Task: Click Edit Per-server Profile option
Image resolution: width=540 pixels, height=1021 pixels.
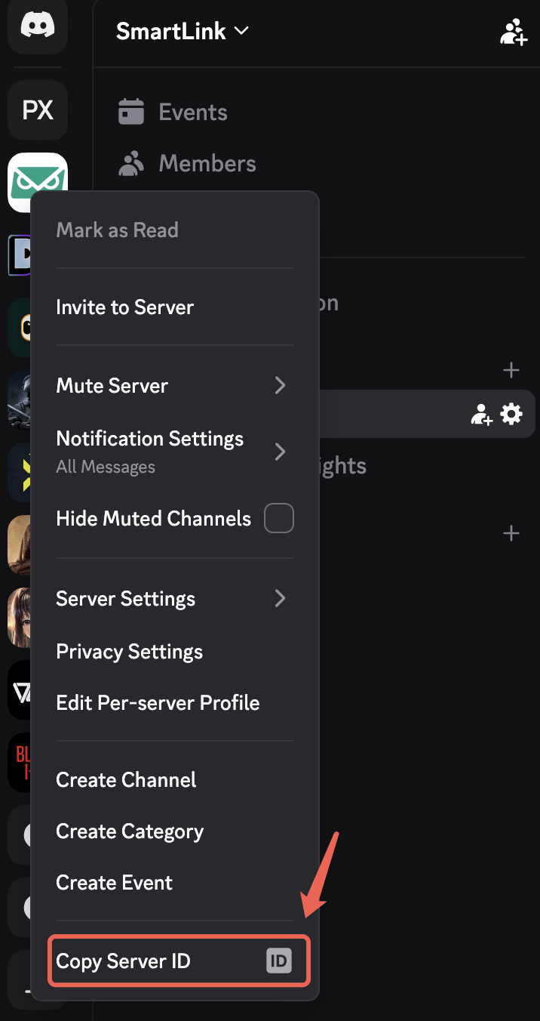Action: tap(158, 703)
